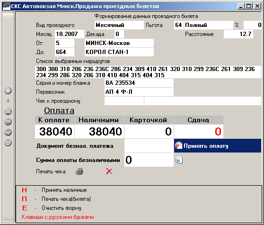Click the Список выбранных маршрутов label

coord(73,61)
